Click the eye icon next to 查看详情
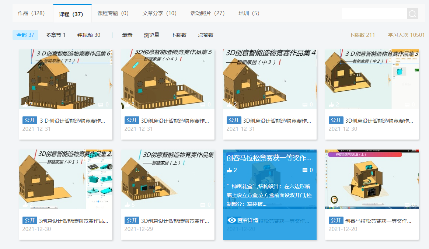Image resolution: width=429 pixels, height=249 pixels. pyautogui.click(x=231, y=220)
